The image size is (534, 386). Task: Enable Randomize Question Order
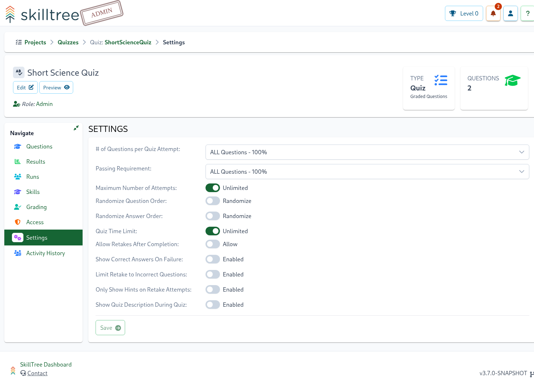click(x=213, y=201)
